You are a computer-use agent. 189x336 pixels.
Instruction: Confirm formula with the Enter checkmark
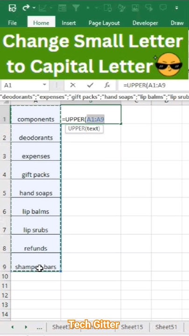point(90,85)
